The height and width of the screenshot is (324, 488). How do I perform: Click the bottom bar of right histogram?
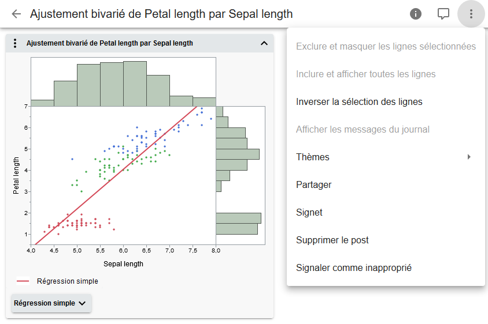click(236, 229)
